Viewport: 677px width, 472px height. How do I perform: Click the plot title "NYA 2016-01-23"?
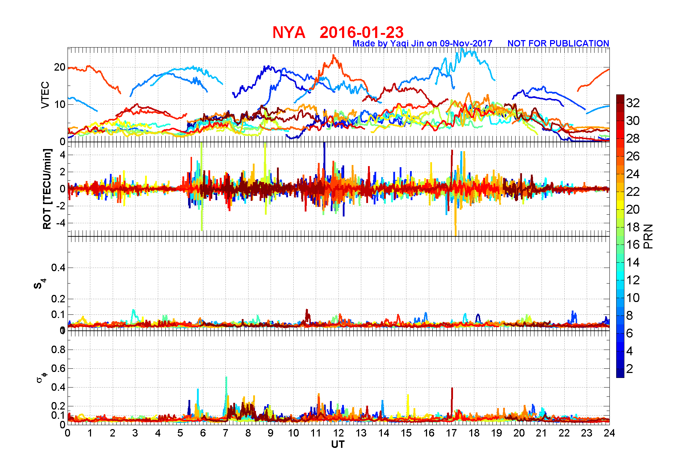338,33
